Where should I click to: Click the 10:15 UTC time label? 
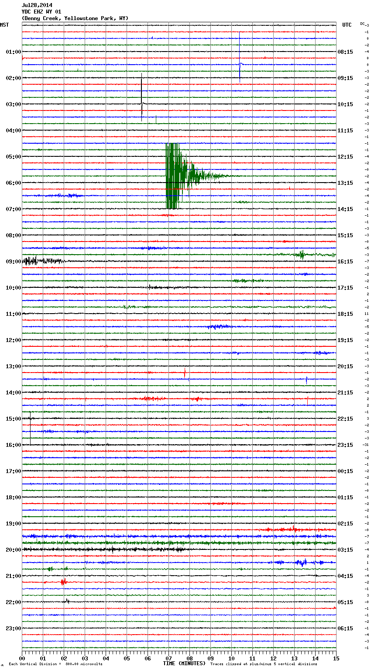point(345,104)
